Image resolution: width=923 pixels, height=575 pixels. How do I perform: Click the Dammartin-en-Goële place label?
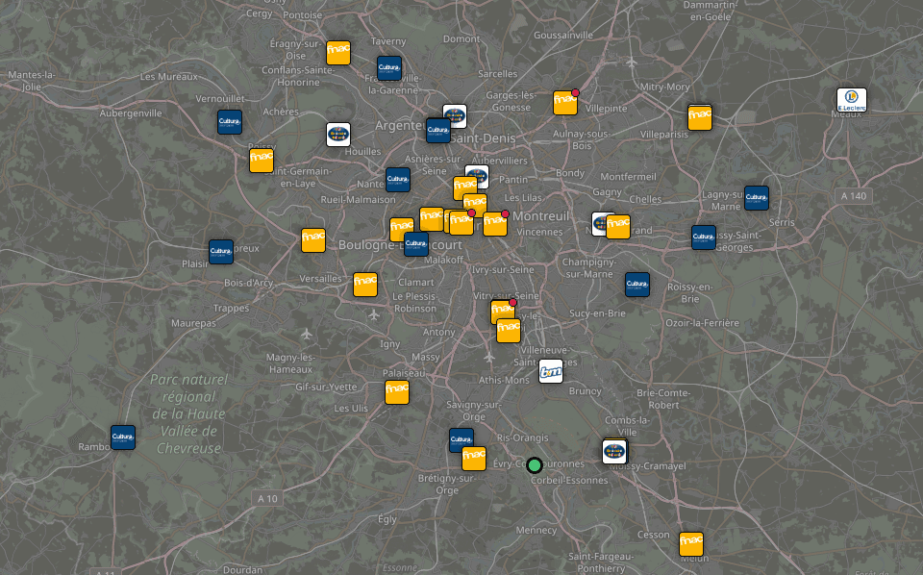coord(711,11)
